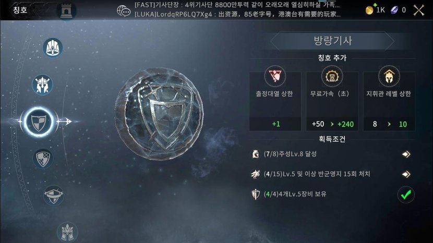Viewport: 433px width, 243px height.
Task: Click the 방랑기사 title banner
Action: [332, 41]
